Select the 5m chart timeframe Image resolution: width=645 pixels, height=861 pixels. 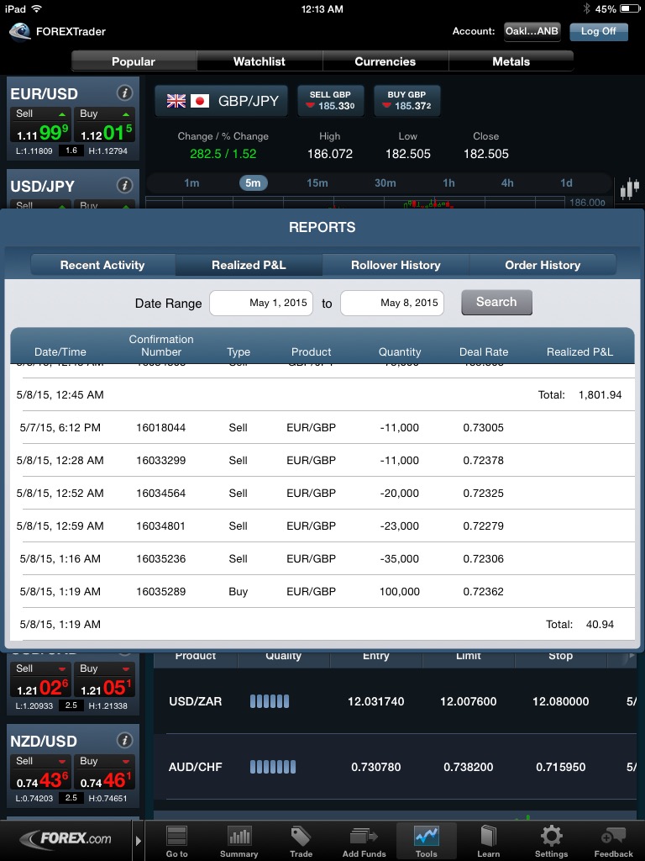[x=253, y=182]
